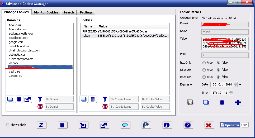
Task: Open the Search tab
Action: coord(68,12)
